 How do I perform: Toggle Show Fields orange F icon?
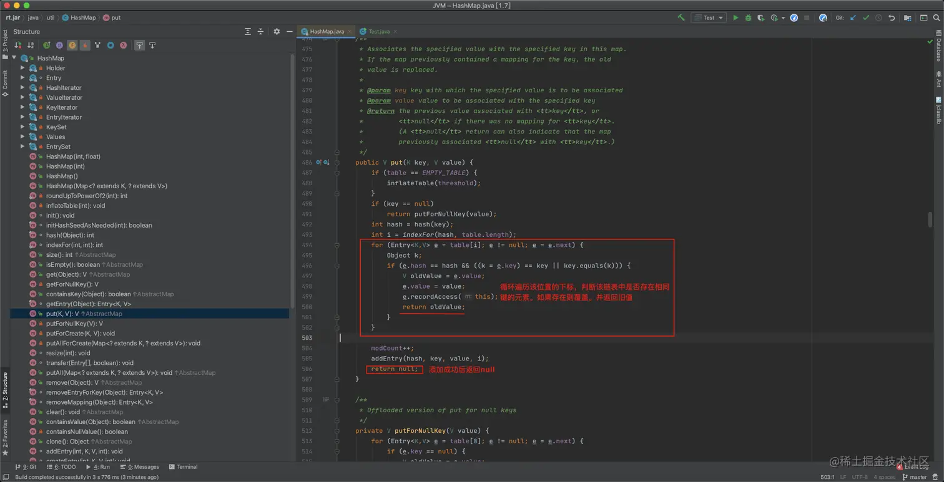(72, 46)
